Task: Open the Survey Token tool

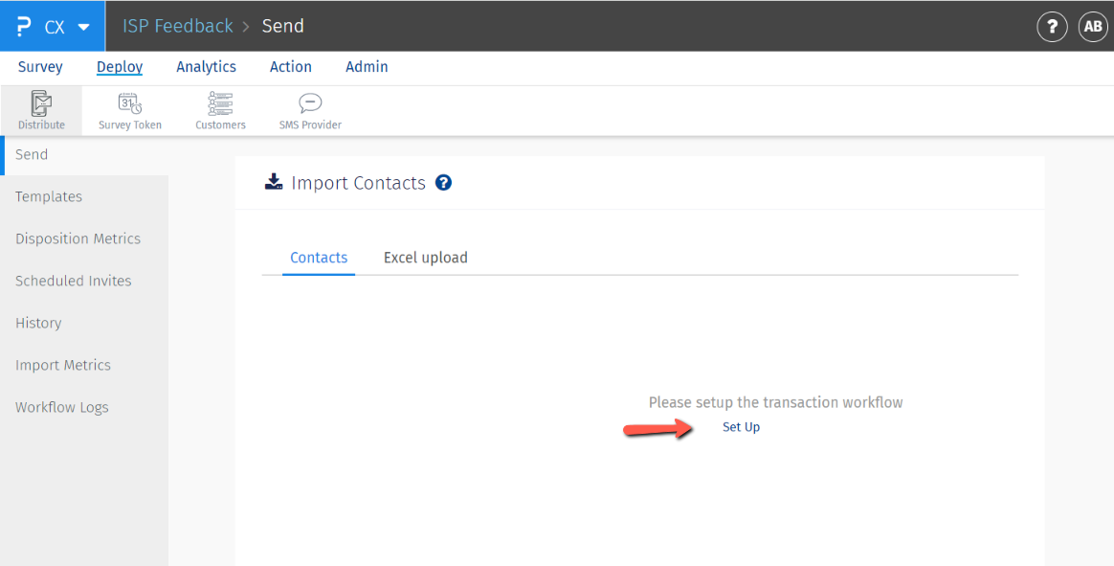Action: pos(130,103)
